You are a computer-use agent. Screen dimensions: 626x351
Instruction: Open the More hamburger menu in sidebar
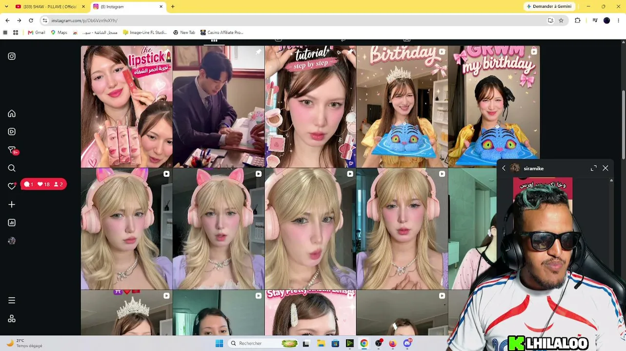coord(12,300)
